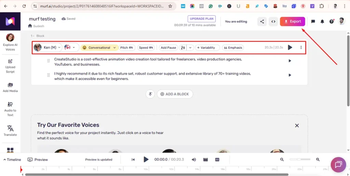Screen dimensions: 350x176
Task: Click the UPGRADE PLAN button
Action: click(202, 19)
